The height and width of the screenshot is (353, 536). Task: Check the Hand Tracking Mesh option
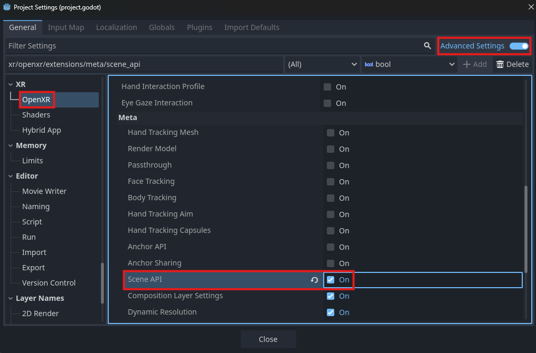click(x=330, y=133)
